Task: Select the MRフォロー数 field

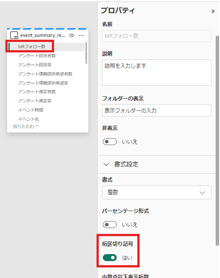Action: 46,46
